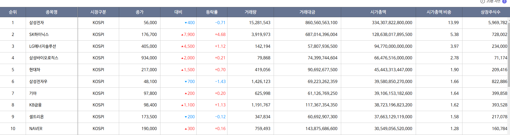Image resolution: width=510 pixels, height=135 pixels.
Task: Click the +1.13 change rate cell
Action: point(220,105)
